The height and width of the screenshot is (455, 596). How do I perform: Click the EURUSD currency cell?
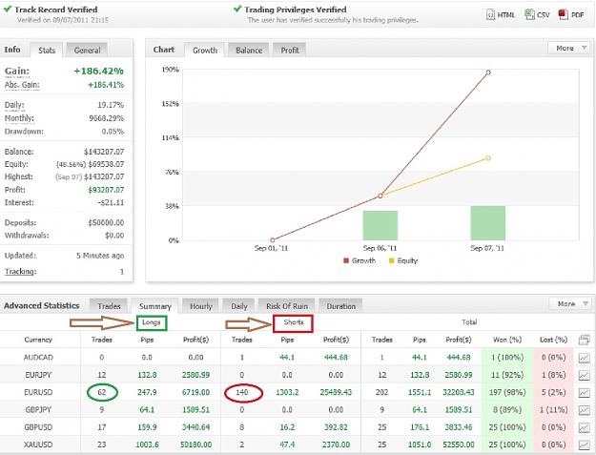pyautogui.click(x=38, y=392)
